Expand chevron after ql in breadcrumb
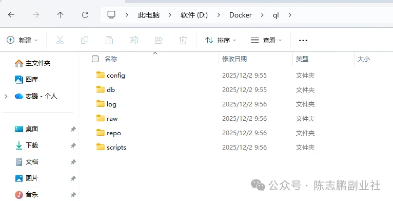The width and height of the screenshot is (393, 201). tap(290, 15)
